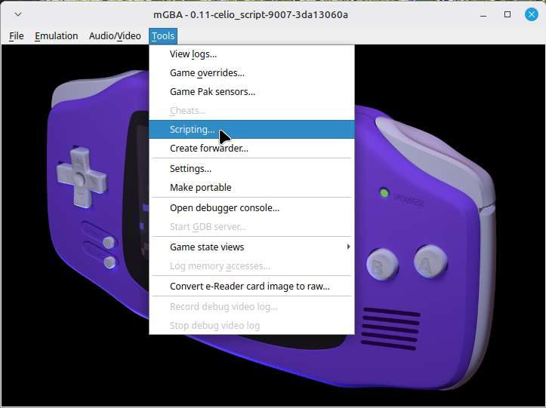Open debugger console... entry
546x408 pixels.
tap(251, 208)
